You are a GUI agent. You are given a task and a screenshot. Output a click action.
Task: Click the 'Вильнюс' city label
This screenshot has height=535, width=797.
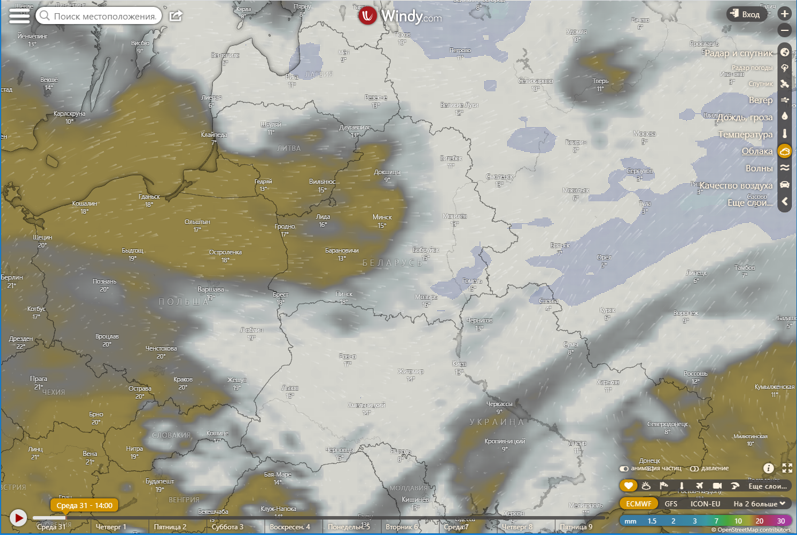pos(322,182)
